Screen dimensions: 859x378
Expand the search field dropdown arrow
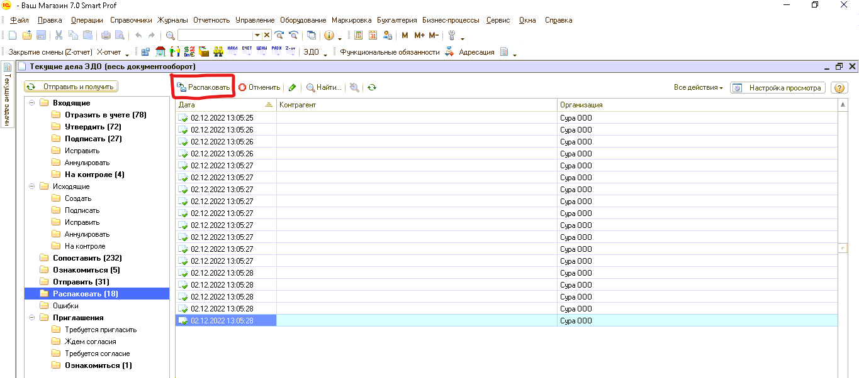[x=257, y=36]
